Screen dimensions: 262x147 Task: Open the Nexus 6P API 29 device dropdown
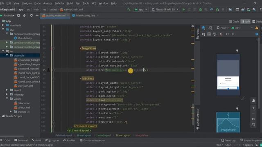(165, 9)
